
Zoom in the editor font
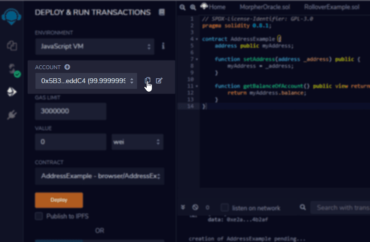click(193, 7)
